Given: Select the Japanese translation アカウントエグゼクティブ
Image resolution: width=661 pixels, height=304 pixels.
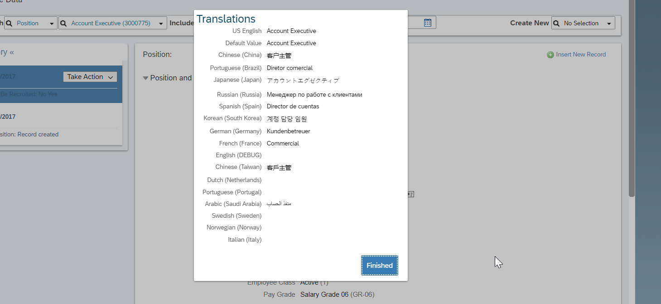Looking at the screenshot, I should [303, 80].
